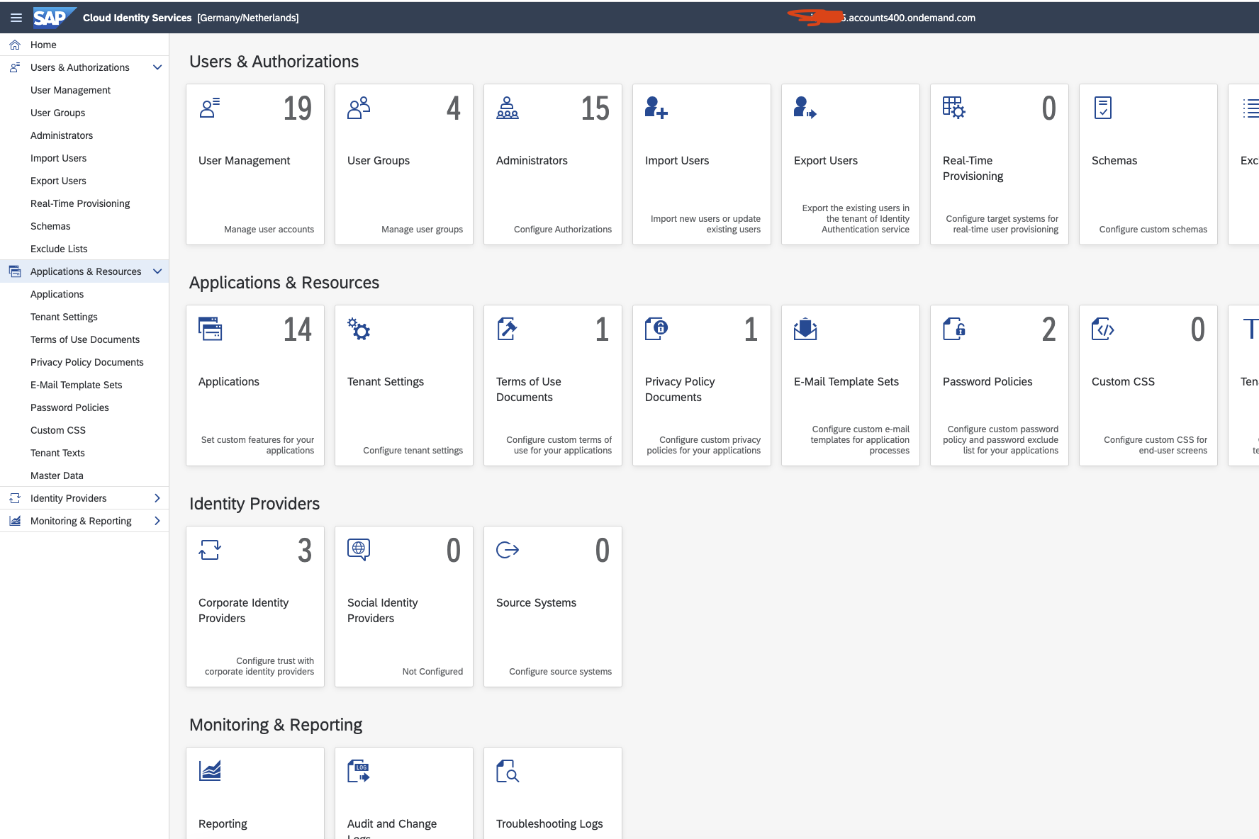
Task: Click the 19 count on User Management tile
Action: click(298, 108)
